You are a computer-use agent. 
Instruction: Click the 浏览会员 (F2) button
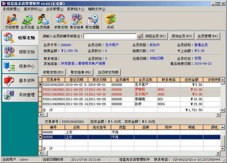point(155,36)
